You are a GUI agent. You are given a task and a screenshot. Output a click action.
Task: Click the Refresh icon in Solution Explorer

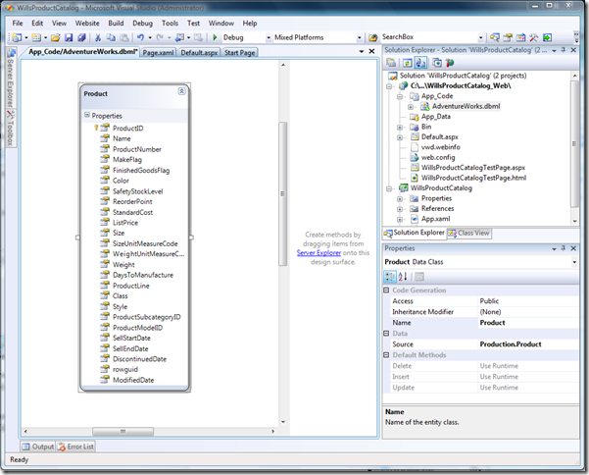[x=407, y=63]
